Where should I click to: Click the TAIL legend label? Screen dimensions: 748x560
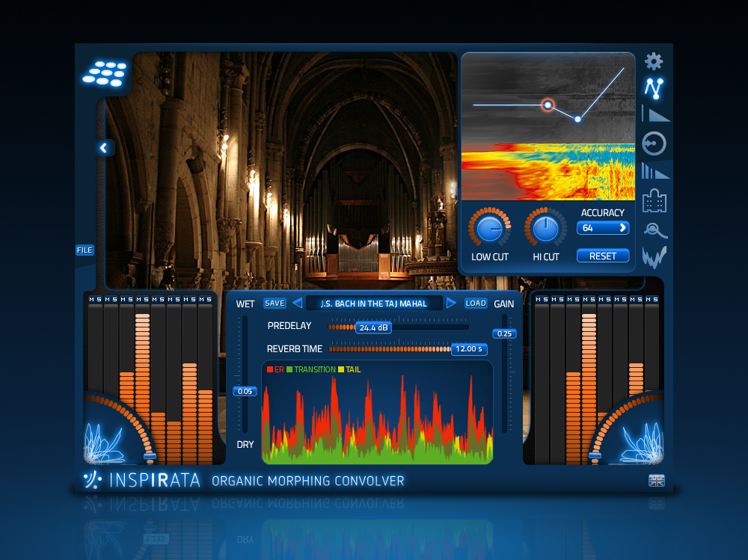[349, 369]
